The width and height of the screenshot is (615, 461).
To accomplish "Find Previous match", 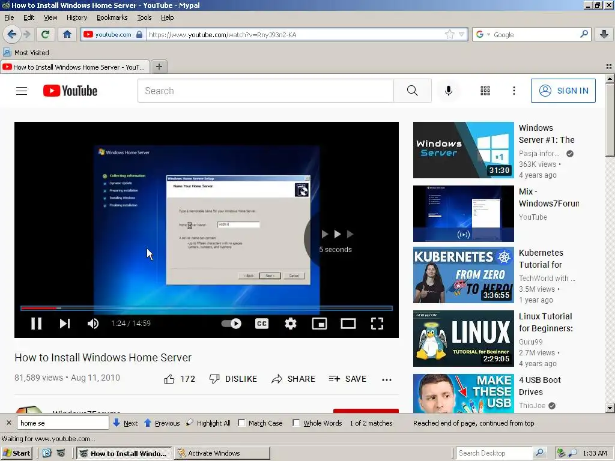I will [162, 423].
